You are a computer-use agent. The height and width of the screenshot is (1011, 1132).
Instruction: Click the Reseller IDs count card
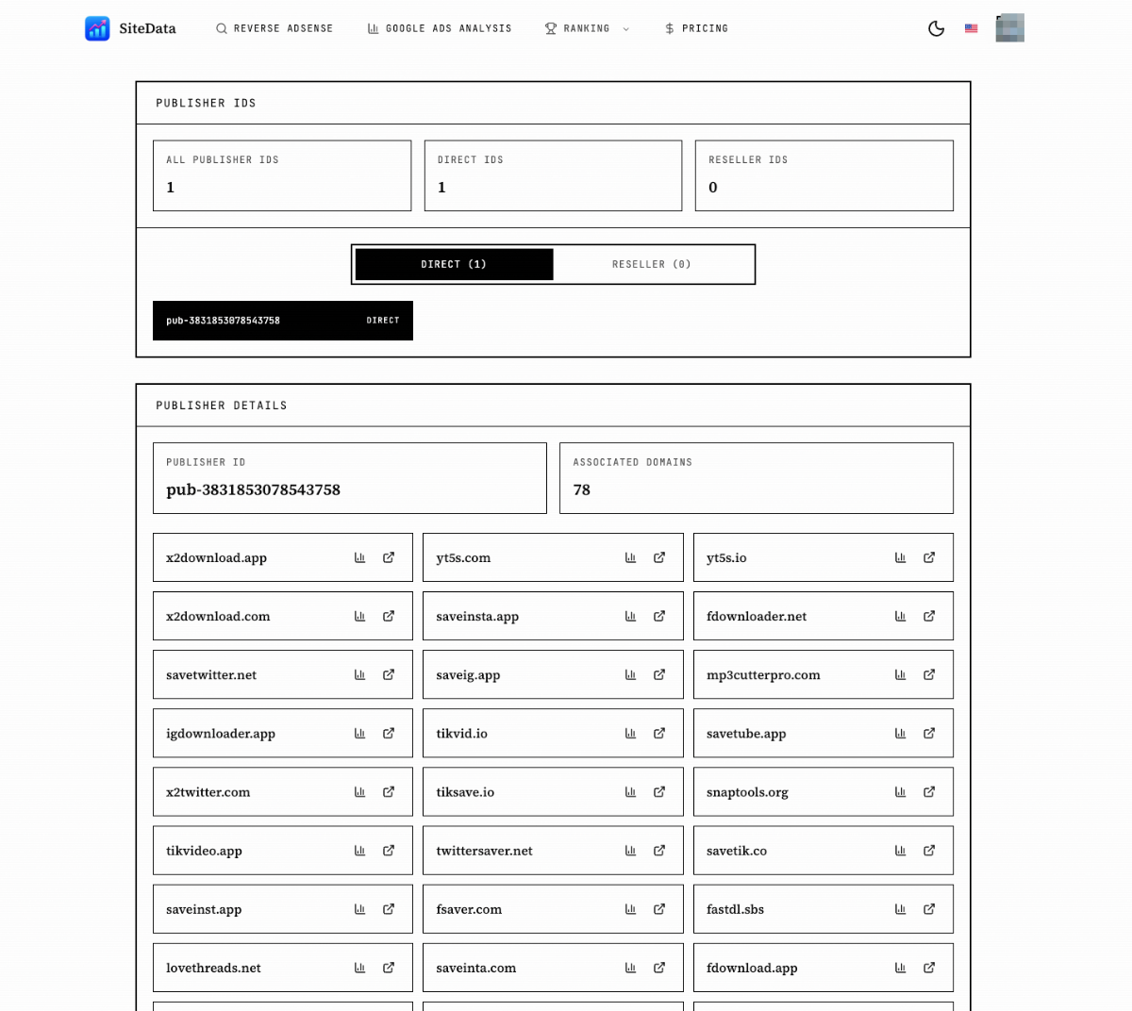point(824,175)
